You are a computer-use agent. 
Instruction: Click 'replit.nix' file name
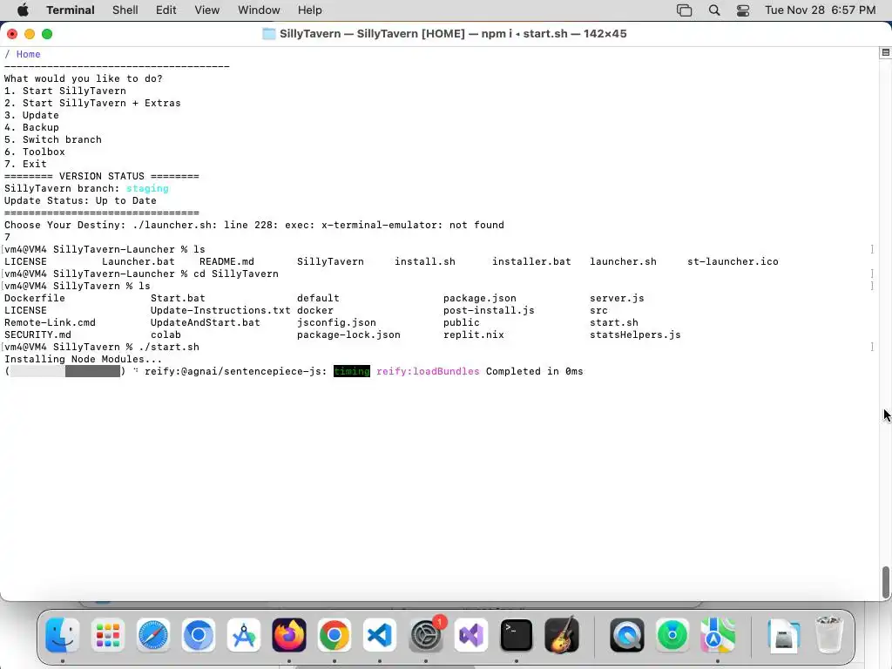pyautogui.click(x=473, y=335)
